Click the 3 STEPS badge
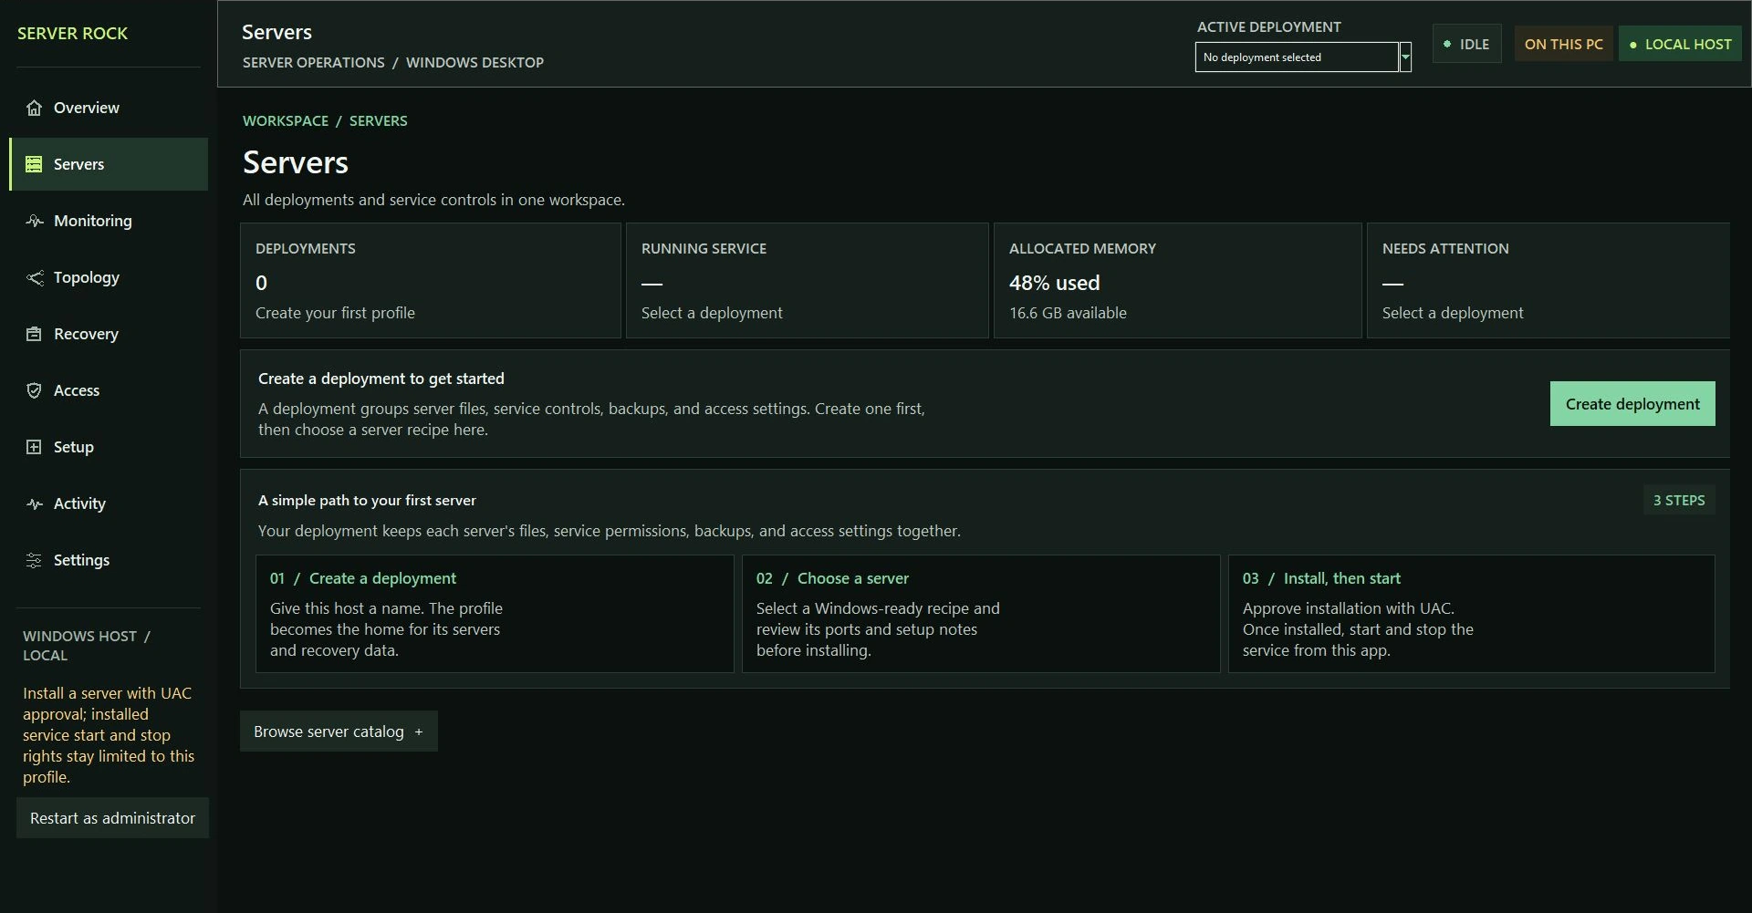1752x913 pixels. (x=1679, y=500)
